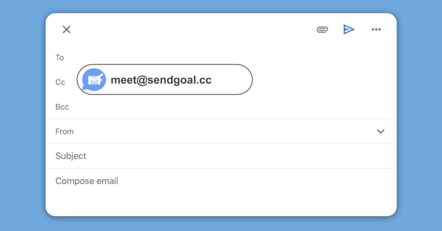The width and height of the screenshot is (442, 231).
Task: Attach a file using the paperclip icon
Action: coord(322,30)
